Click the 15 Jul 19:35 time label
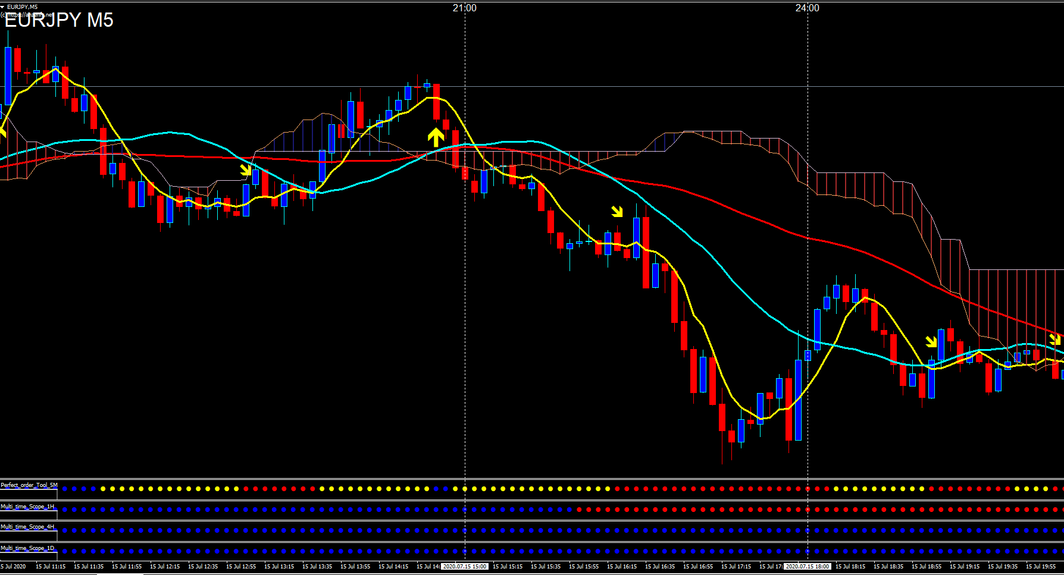This screenshot has height=575, width=1064. pos(1003,567)
